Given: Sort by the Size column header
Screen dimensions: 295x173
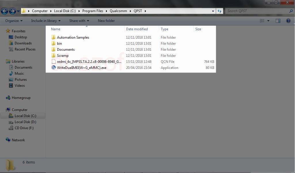Looking at the screenshot, I should (x=198, y=29).
